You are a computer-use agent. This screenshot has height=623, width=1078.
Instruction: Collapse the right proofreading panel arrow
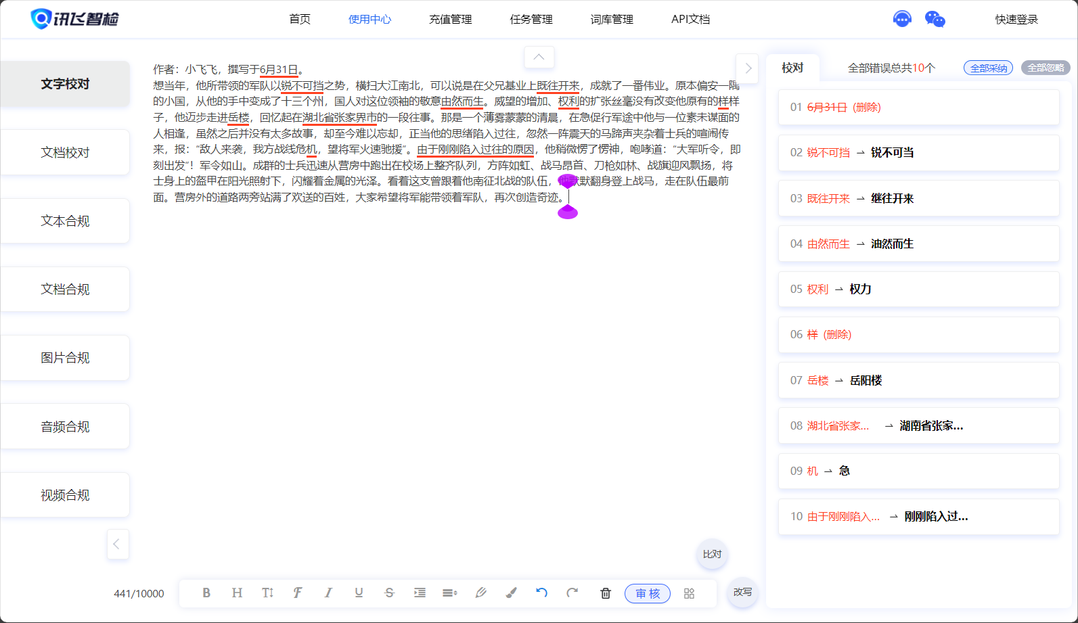(748, 68)
